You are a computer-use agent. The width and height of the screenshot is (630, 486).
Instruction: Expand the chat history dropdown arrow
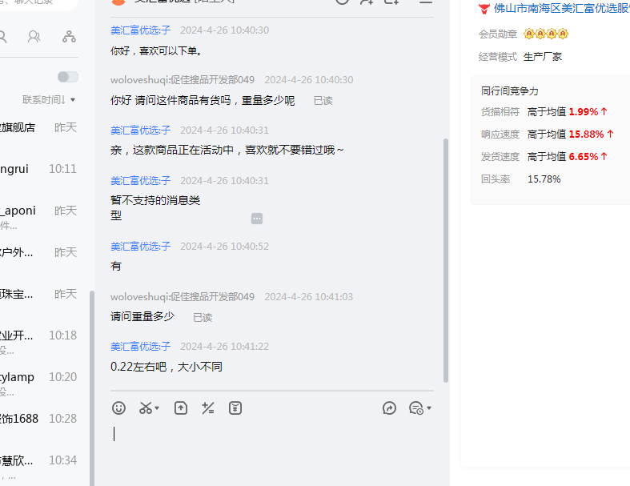click(429, 408)
